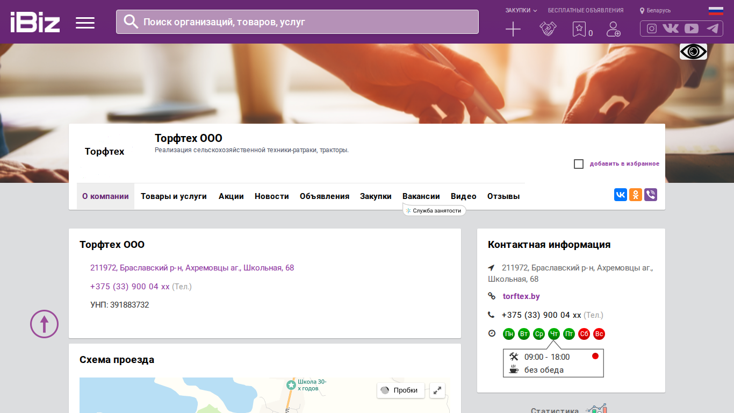The image size is (734, 413).
Task: Check the 'добавить в избранное' checkbox
Action: click(579, 164)
